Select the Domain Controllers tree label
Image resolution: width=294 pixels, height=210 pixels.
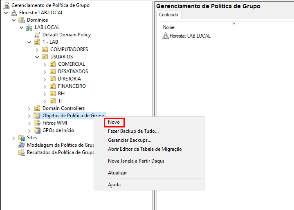coord(63,108)
